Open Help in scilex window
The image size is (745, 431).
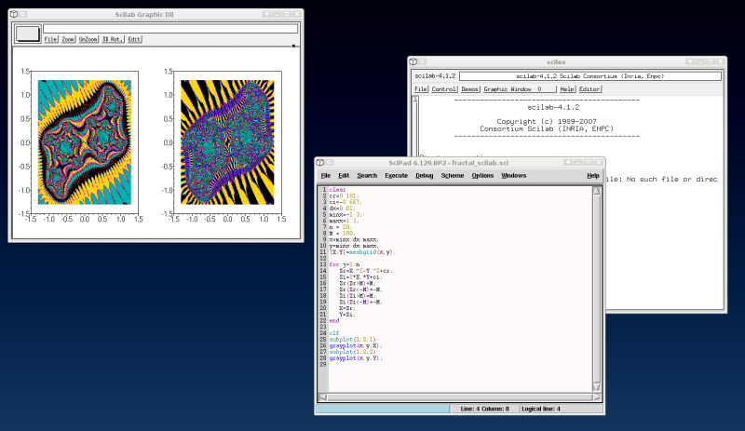(567, 89)
